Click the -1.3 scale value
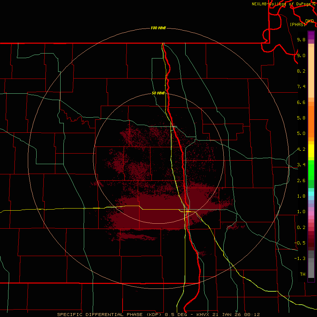Screen dimensions: 317x317 (300, 259)
